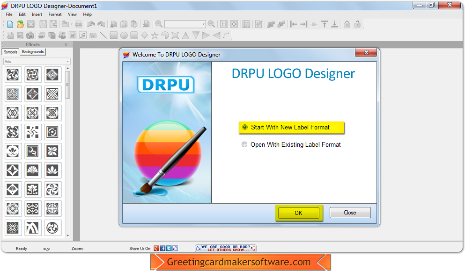This screenshot has height=271, width=465.
Task: Switch to the Backgrounds tab
Action: point(33,52)
